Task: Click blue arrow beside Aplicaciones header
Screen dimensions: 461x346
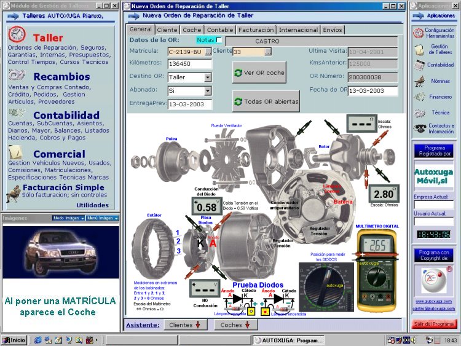Action: [418, 16]
